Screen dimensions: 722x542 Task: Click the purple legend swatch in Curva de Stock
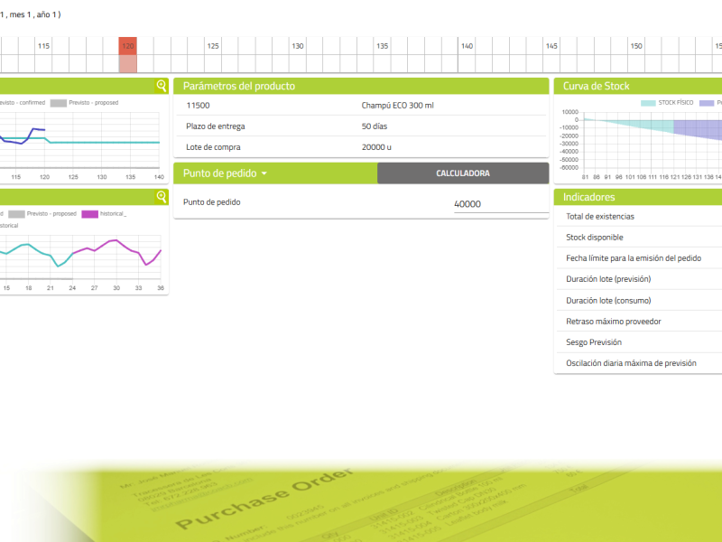coord(707,103)
